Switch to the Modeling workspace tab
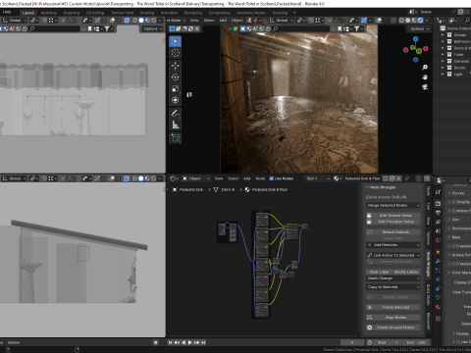 [x=49, y=13]
